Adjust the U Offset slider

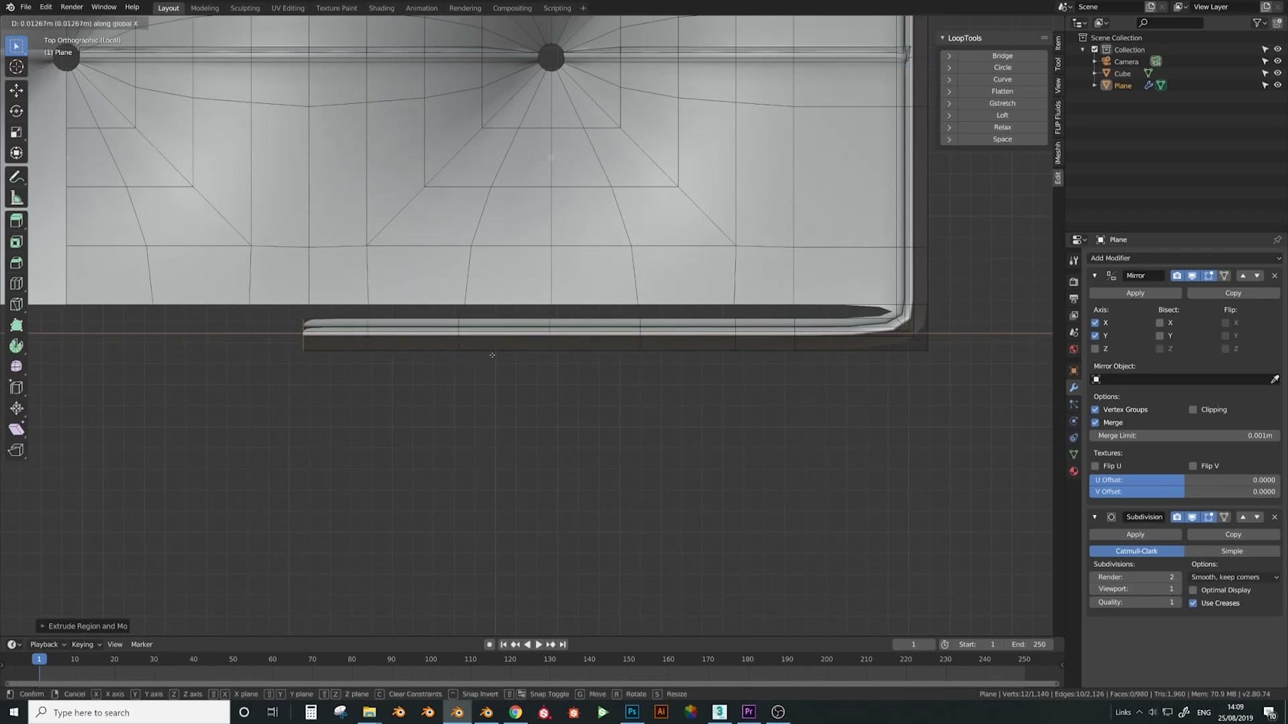coord(1185,480)
